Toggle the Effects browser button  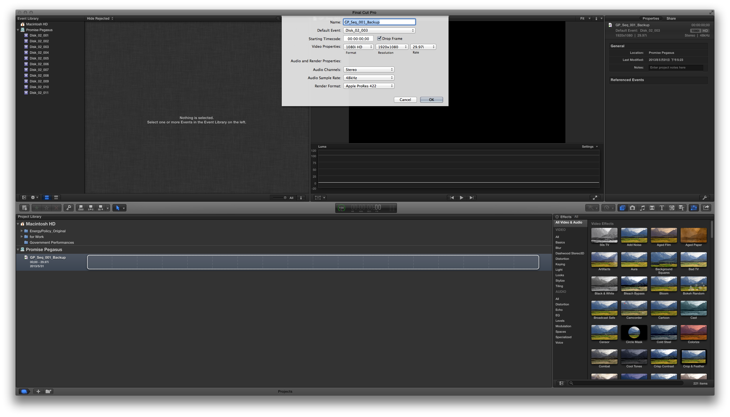(622, 208)
